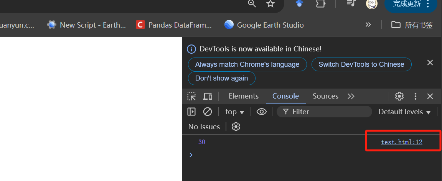Bookmark this page with star icon
The width and height of the screenshot is (442, 181).
click(270, 4)
